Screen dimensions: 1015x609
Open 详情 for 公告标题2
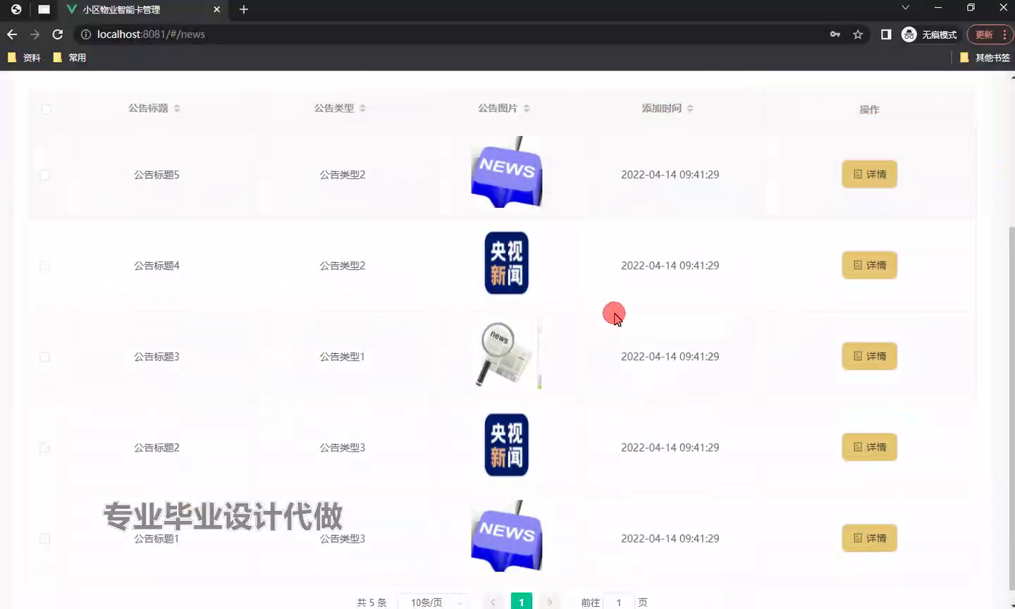tap(869, 447)
